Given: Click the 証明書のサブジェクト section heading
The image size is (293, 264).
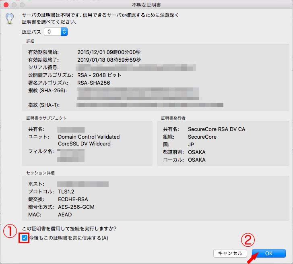Looking at the screenshot, I should click(46, 118).
